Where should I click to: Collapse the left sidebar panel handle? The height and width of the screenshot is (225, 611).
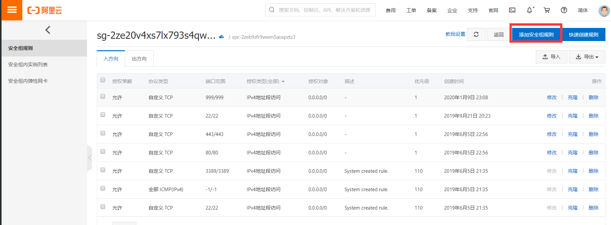(x=89, y=158)
